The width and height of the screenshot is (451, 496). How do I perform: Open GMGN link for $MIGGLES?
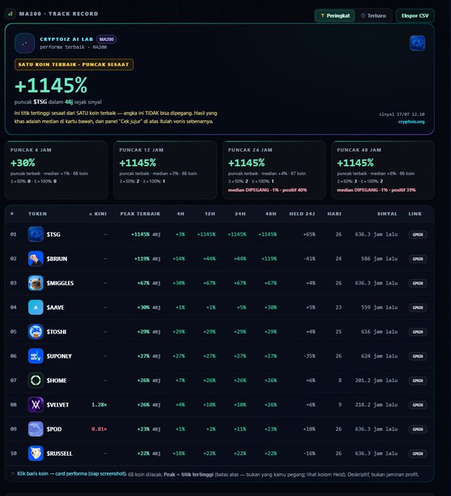click(417, 283)
